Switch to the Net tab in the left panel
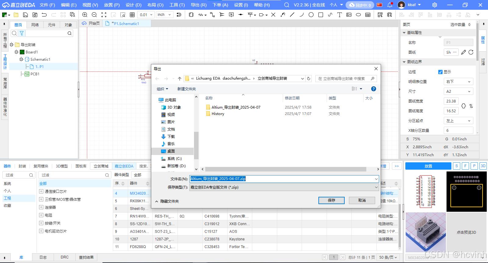 coord(35,25)
